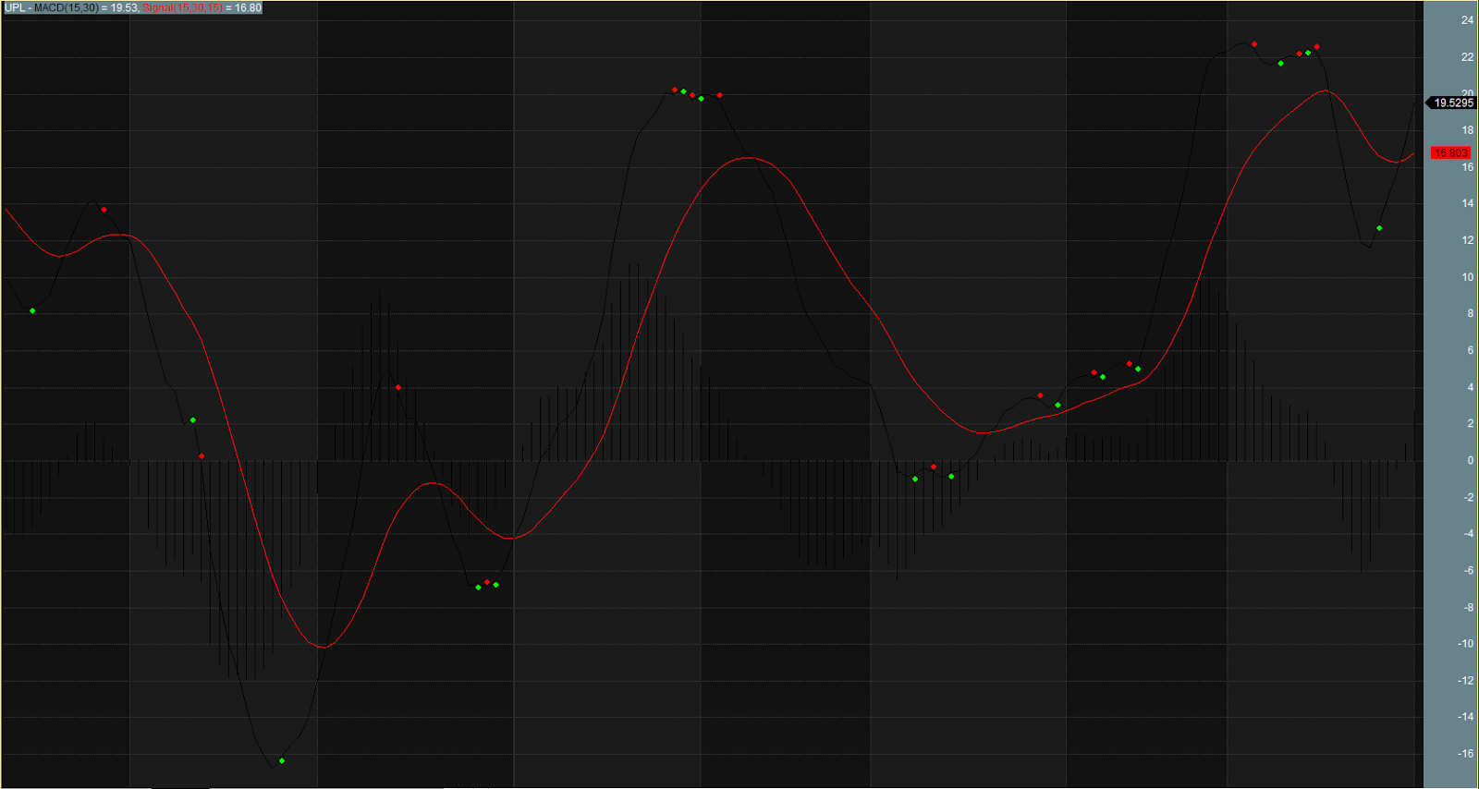This screenshot has height=789, width=1479.
Task: Select the black 19.5295 MACD value tag
Action: click(x=1453, y=103)
